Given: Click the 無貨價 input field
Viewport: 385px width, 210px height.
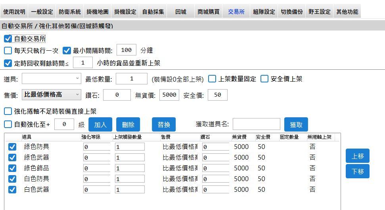Looking at the screenshot, I should [x=169, y=95].
